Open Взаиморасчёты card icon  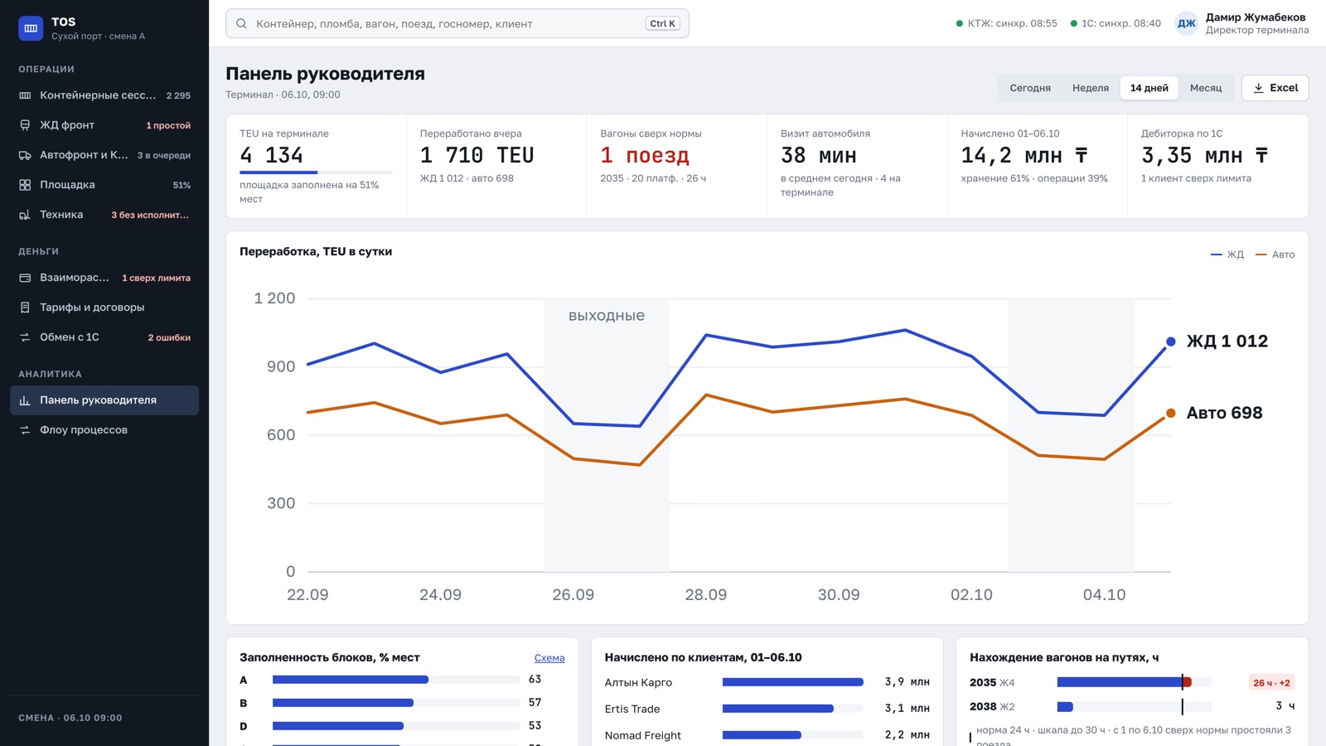pyautogui.click(x=25, y=278)
